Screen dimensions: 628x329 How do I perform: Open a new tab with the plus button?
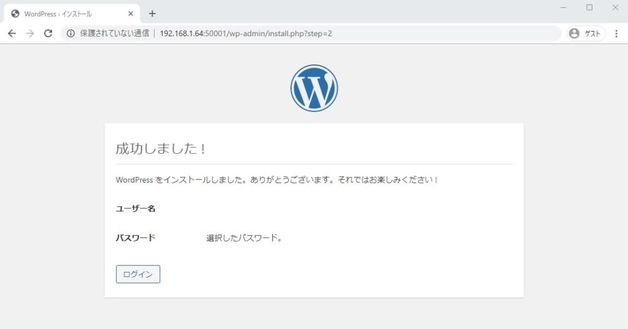pos(152,14)
